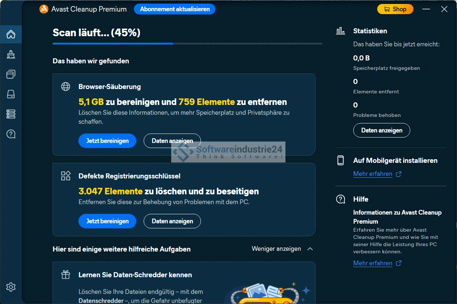The height and width of the screenshot is (304, 457).
Task: Click the Browser-Säuberung globe icon
Action: pos(66,86)
